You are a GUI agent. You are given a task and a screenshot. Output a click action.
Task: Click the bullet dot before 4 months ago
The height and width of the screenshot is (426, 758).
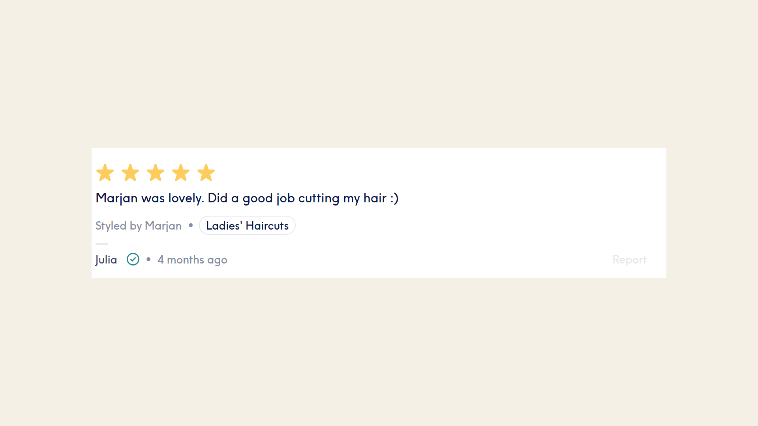148,259
